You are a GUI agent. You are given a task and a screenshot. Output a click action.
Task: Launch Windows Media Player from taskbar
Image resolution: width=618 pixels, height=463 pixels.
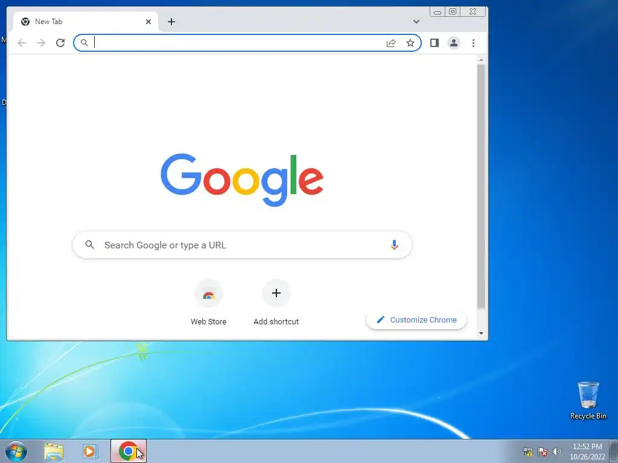point(90,452)
